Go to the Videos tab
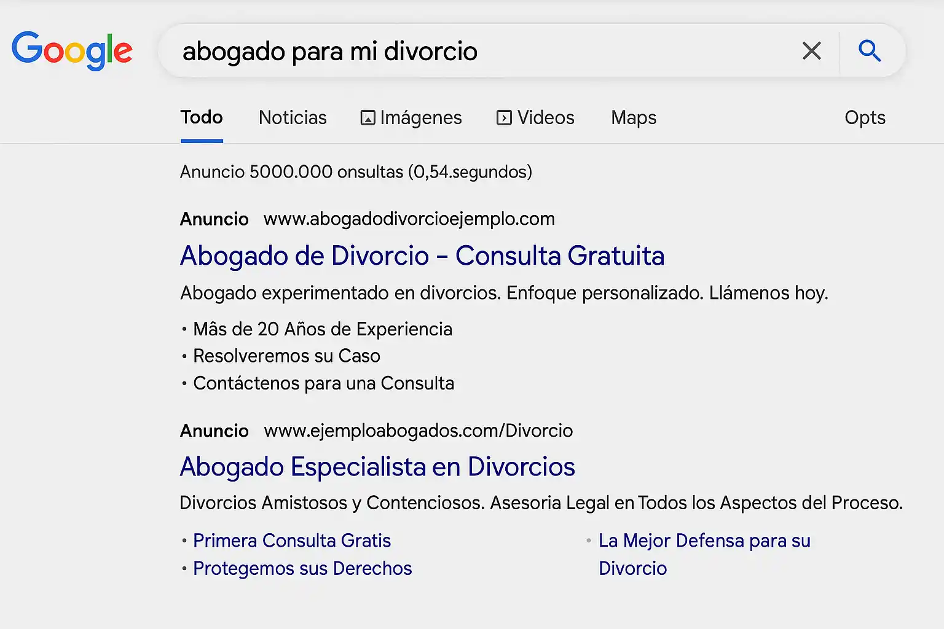 click(x=535, y=117)
